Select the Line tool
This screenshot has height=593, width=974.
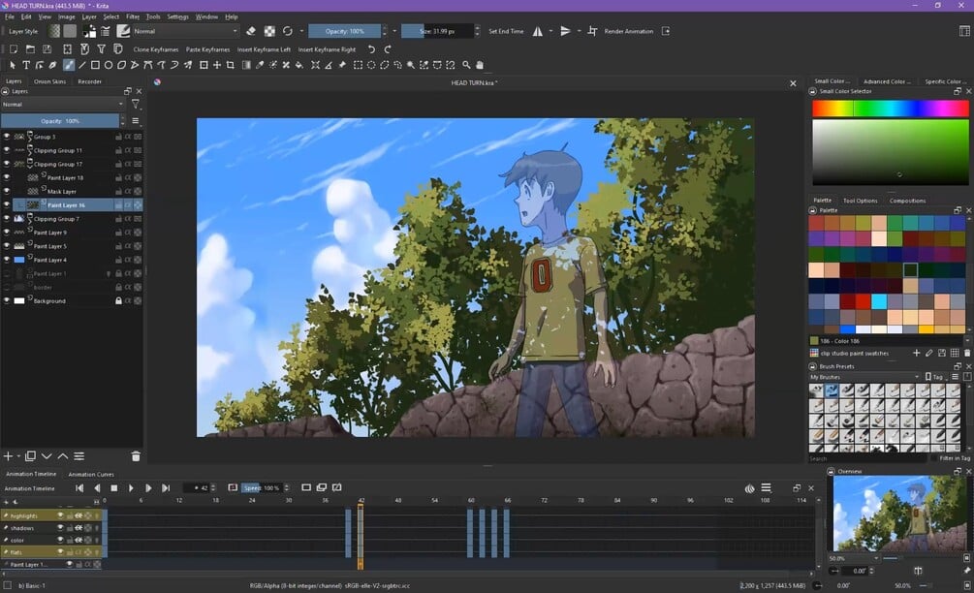[x=82, y=65]
